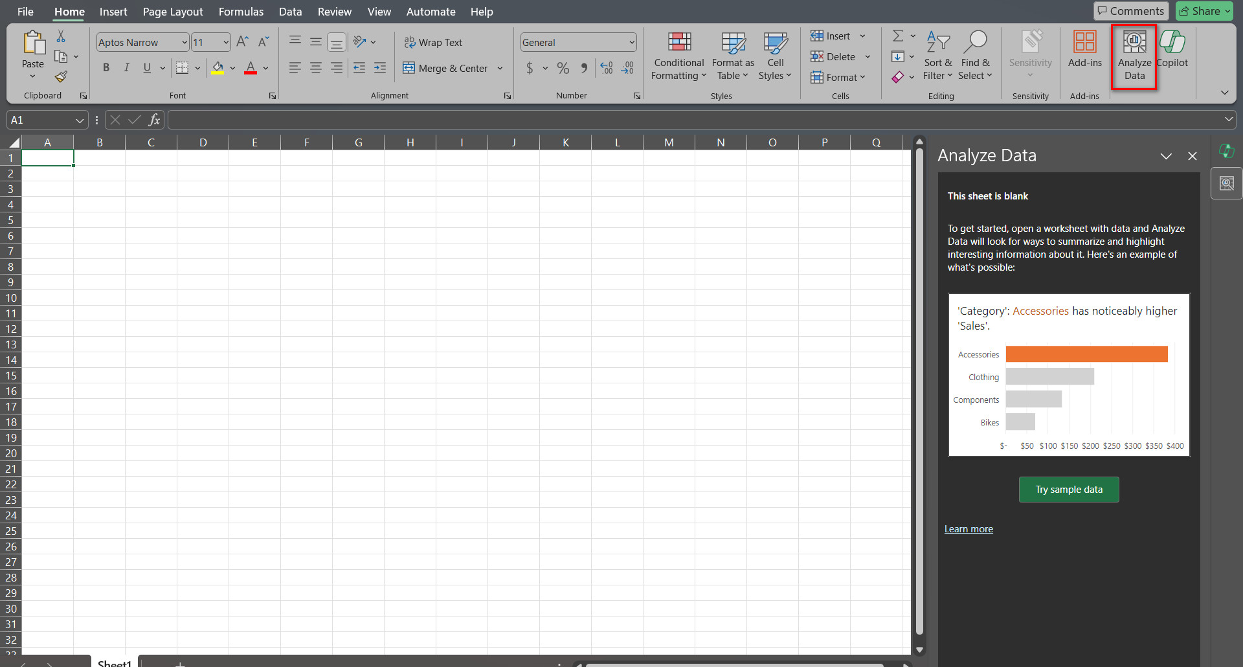Screen dimensions: 1243x667
Task: Click the Increase Font Size icon
Action: point(242,42)
